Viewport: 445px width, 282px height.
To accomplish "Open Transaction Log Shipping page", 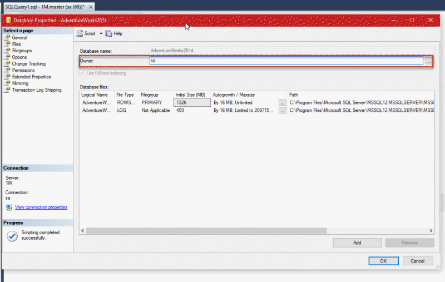I will (x=37, y=90).
